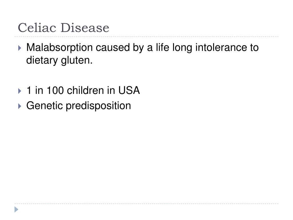
Task: Click the number "100" in the second bullet
Action: click(55, 90)
